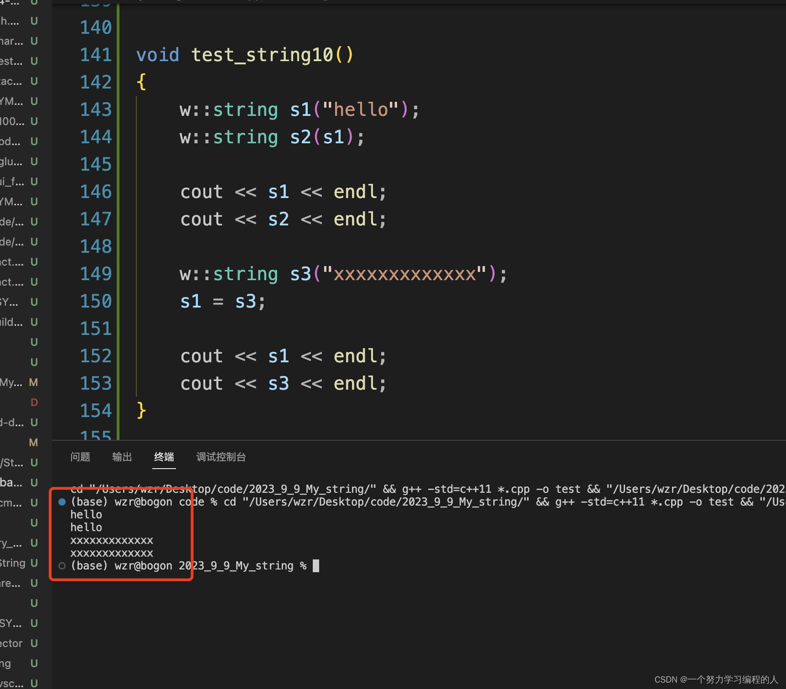Click line number 150 in the gutter
Viewport: 786px width, 689px height.
pos(96,301)
